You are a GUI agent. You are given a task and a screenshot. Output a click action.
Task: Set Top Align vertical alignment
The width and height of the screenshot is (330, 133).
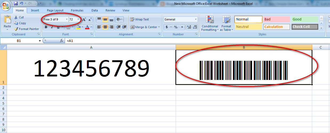[99, 19]
